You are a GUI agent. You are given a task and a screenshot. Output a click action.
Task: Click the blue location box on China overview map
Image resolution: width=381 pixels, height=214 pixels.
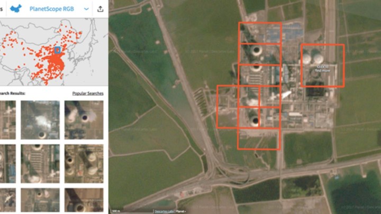click(x=57, y=50)
